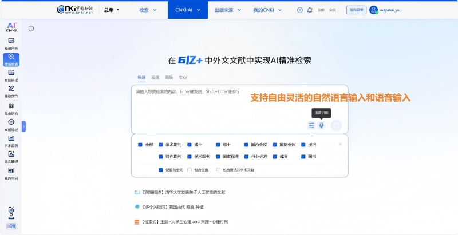Click the search filter settings icon
Image resolution: width=458 pixels, height=235 pixels.
tap(311, 125)
